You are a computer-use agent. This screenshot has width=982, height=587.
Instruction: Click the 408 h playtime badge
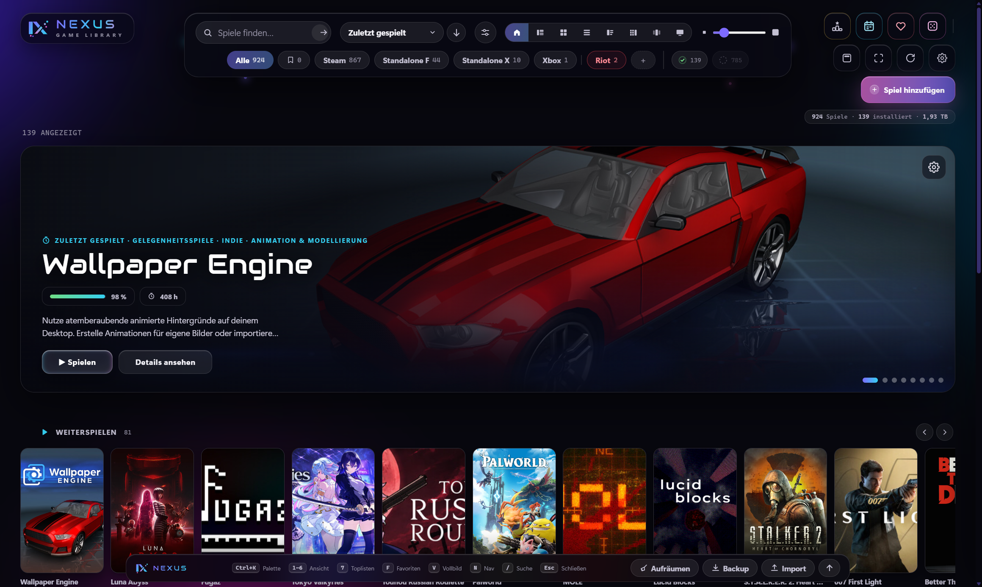click(163, 297)
